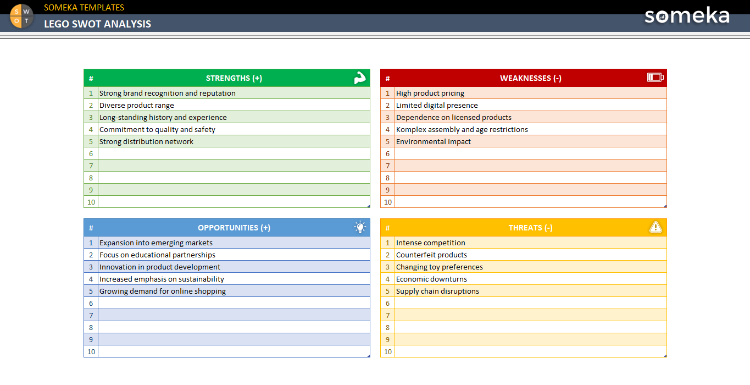Select 'Long-standing history and experience' cell
Viewport: 750px width, 385px height.
pos(234,117)
